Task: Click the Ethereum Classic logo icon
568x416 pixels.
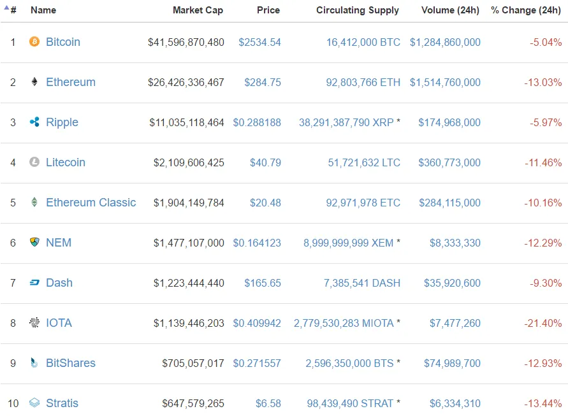Action: [34, 202]
